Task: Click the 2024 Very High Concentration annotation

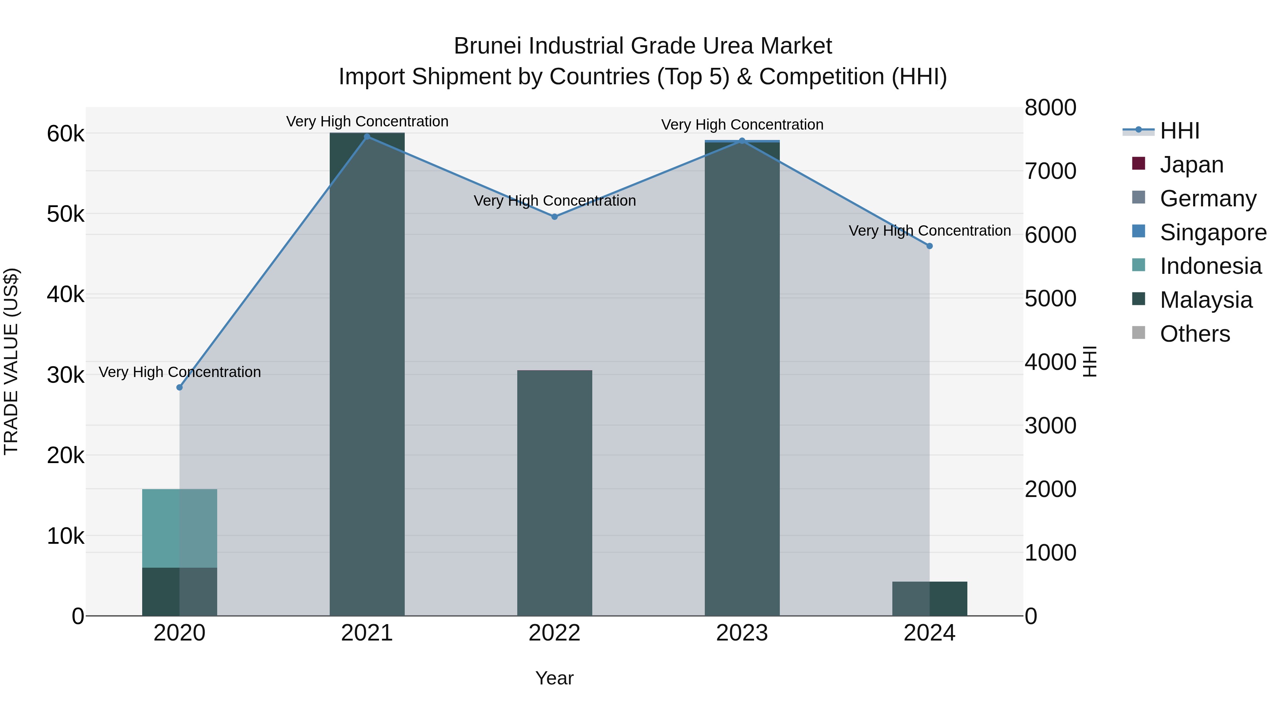Action: coord(929,231)
